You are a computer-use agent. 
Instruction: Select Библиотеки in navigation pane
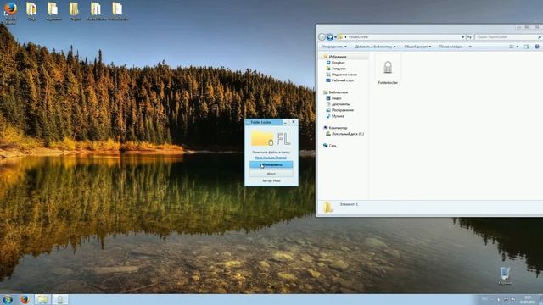(338, 92)
